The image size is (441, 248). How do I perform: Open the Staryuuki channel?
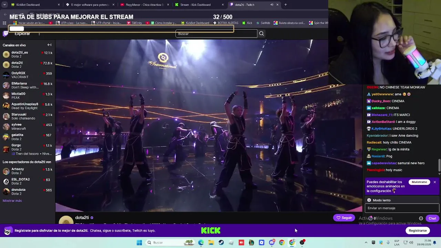pyautogui.click(x=28, y=116)
